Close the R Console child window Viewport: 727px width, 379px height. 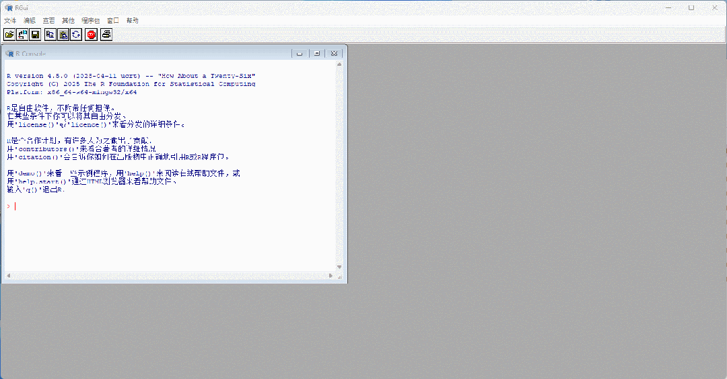coord(335,54)
